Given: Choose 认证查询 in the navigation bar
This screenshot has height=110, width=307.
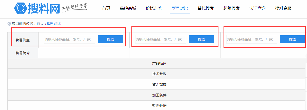Looking at the screenshot, I should coord(257,8).
